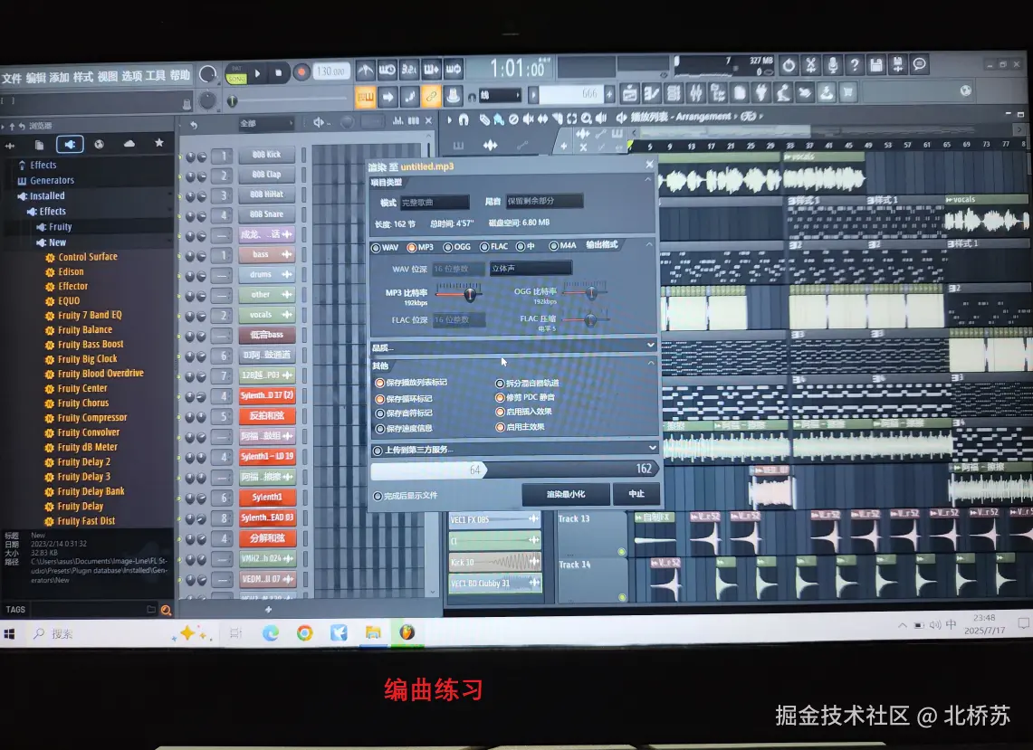Screen dimensions: 1033x750
Task: Toggle 保存音符标记 option
Action: coord(379,413)
